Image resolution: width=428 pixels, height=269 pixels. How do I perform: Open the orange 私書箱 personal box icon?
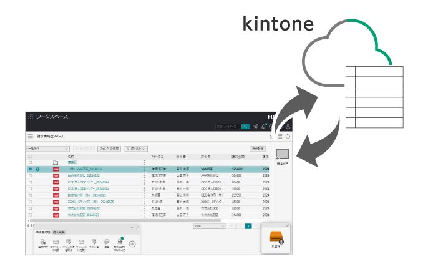coord(276,237)
